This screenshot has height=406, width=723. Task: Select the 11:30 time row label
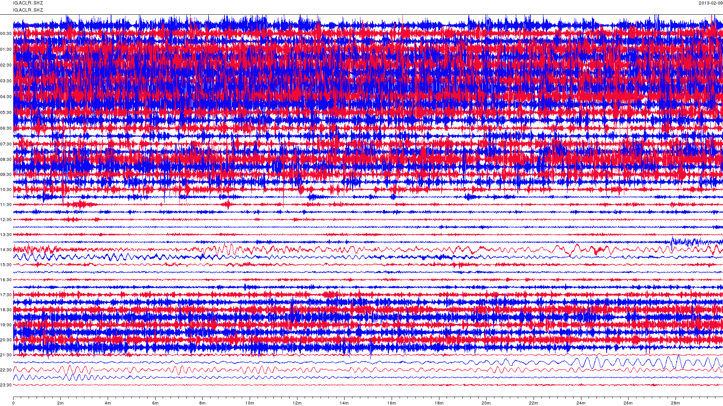pos(6,205)
